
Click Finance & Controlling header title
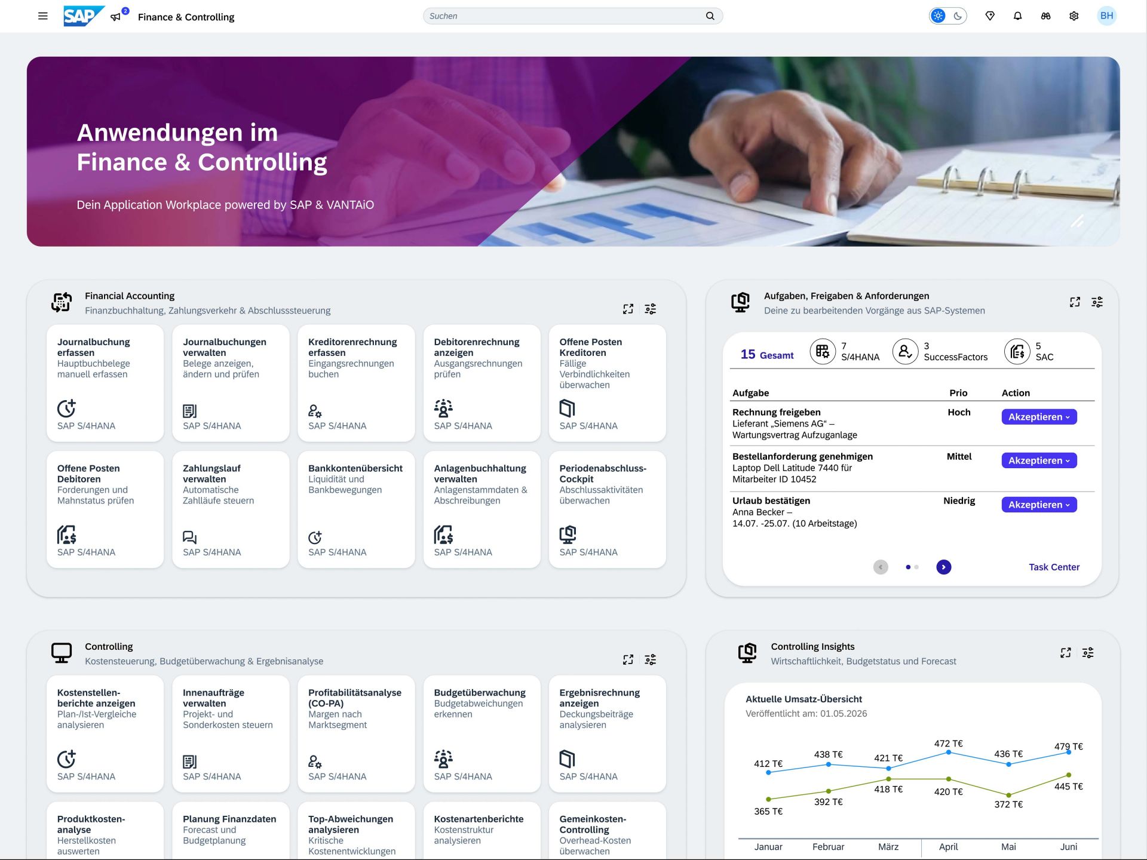(x=186, y=17)
